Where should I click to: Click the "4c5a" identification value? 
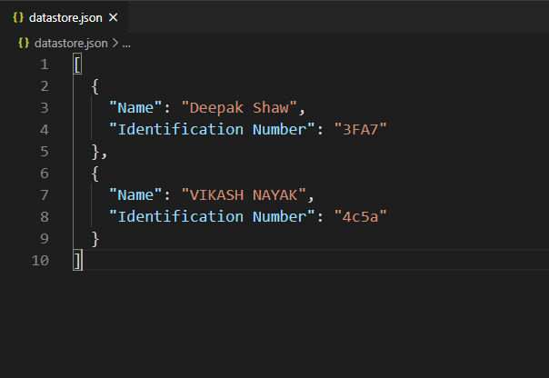[362, 216]
